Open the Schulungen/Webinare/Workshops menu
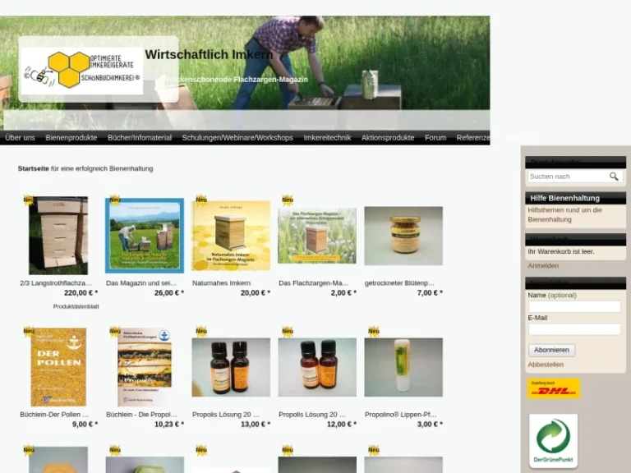 (237, 138)
